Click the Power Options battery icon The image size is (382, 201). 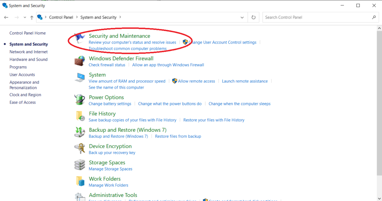(80, 100)
